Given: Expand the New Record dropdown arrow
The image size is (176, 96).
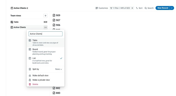Looking at the screenshot, I should (172, 8).
